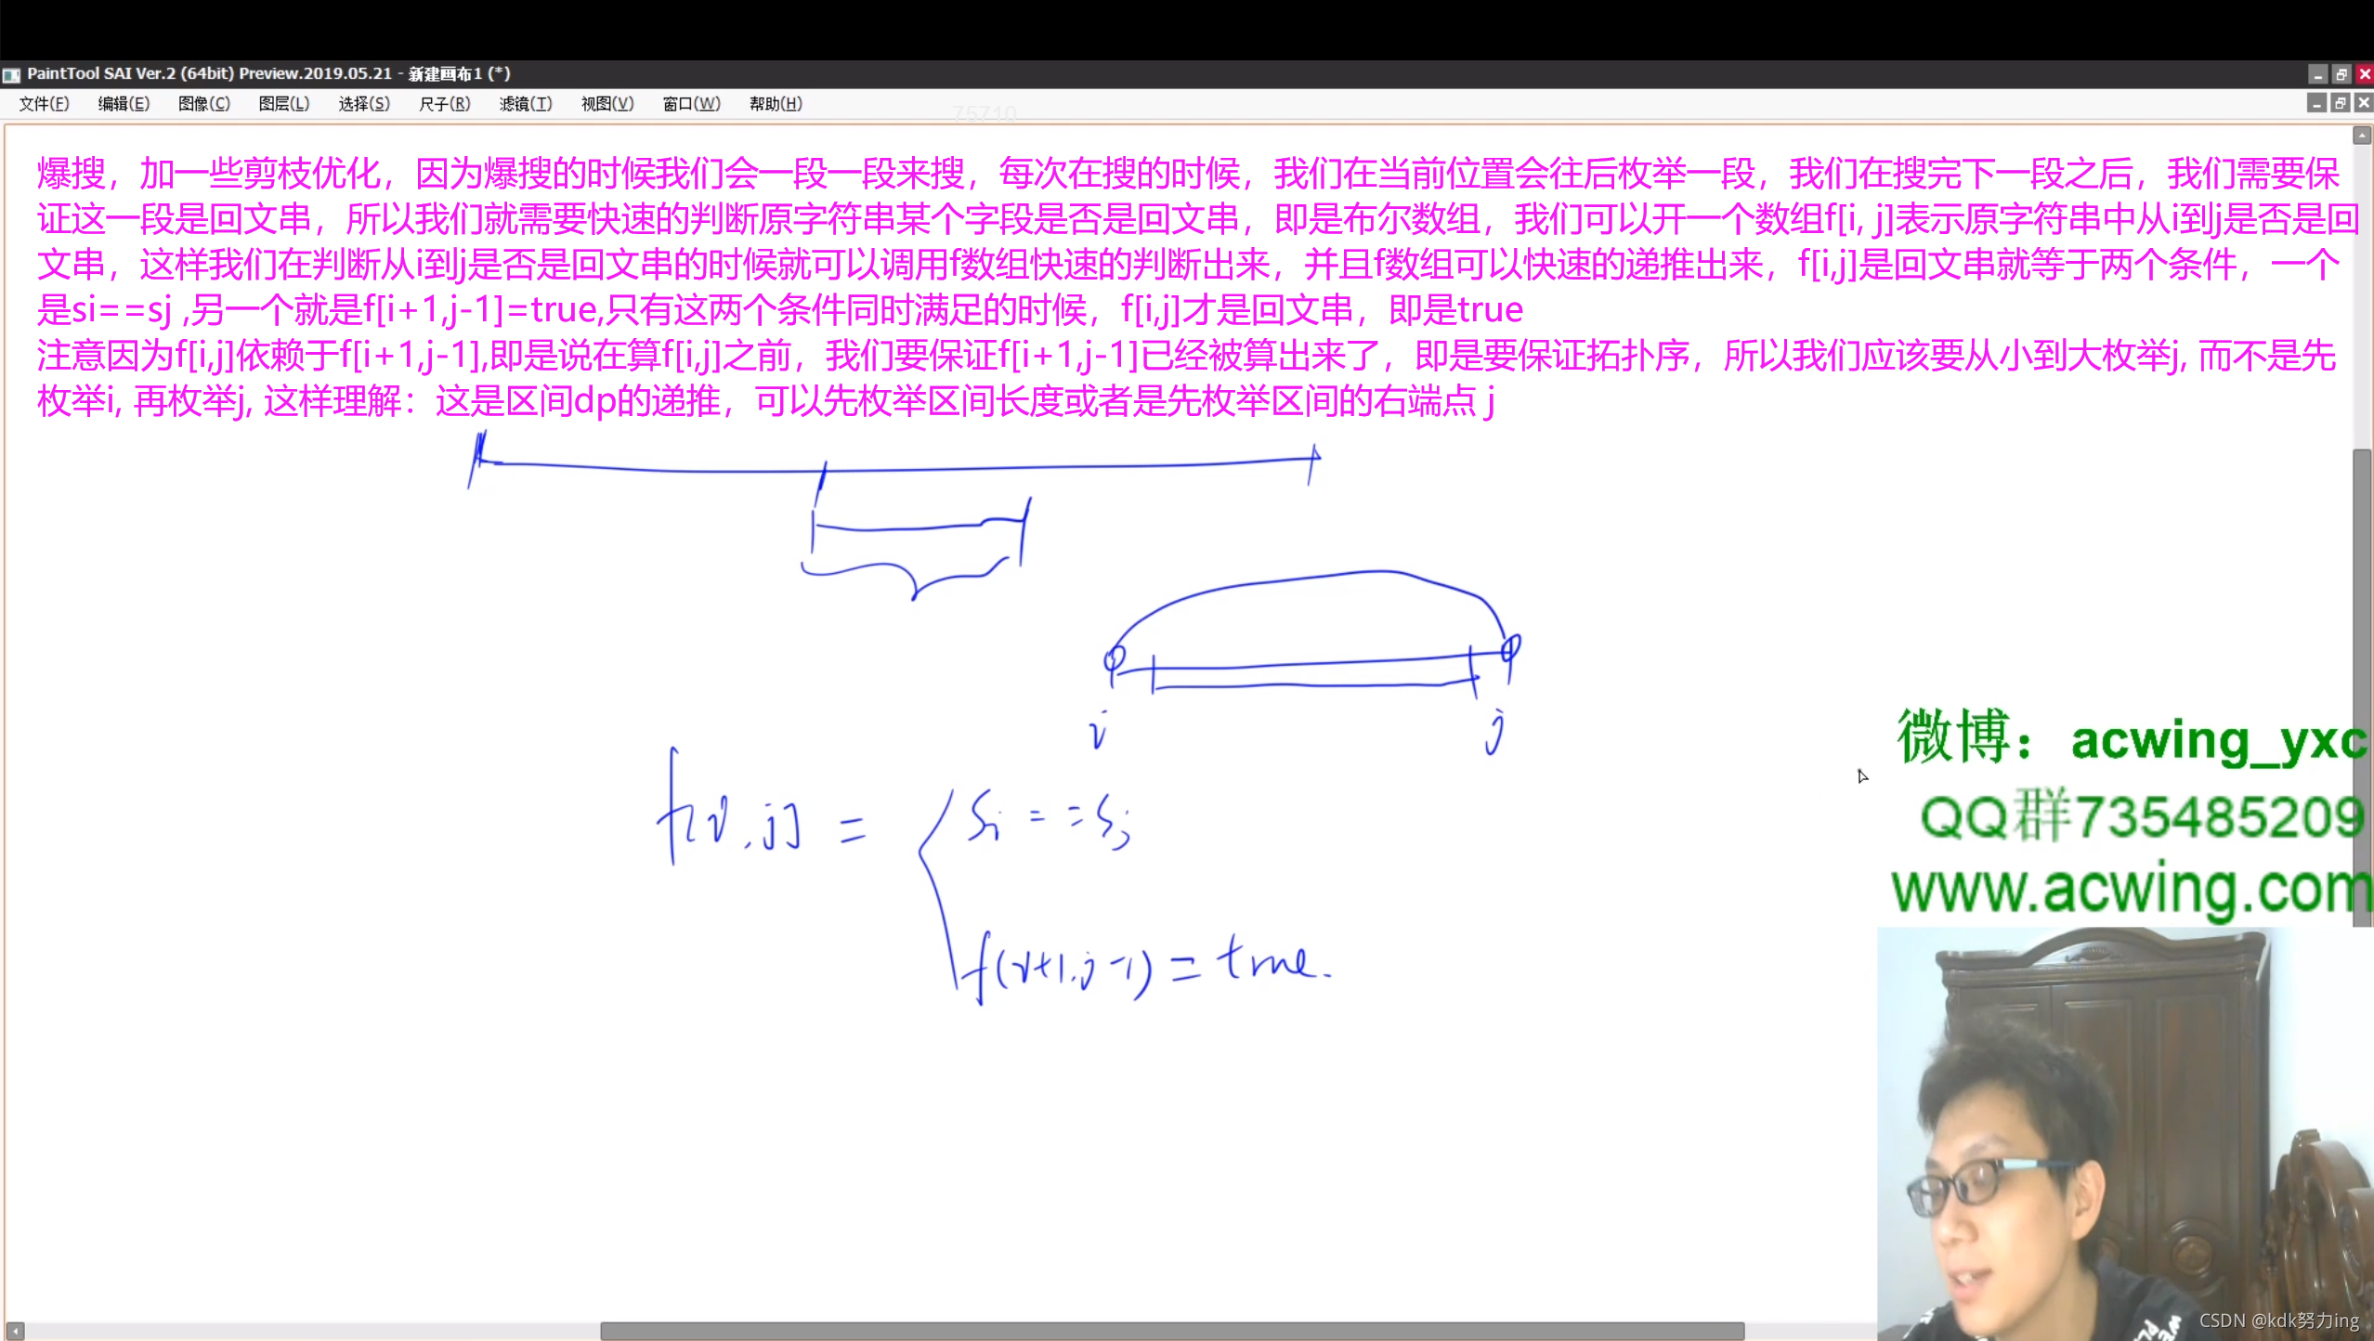Image resolution: width=2374 pixels, height=1341 pixels.
Task: Click the horizontal scrollbar thumb
Action: click(x=1172, y=1330)
